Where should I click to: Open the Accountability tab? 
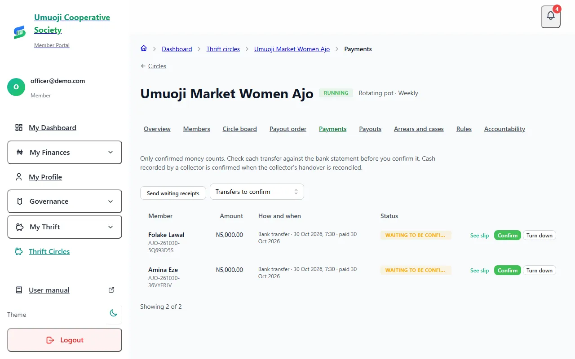(504, 129)
